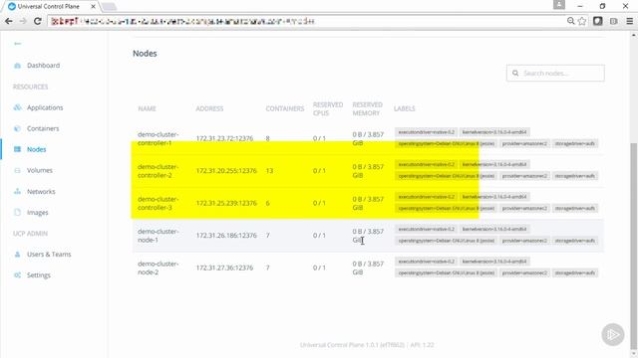Select the Universal Control Plane browser tab
Image resolution: width=638 pixels, height=358 pixels.
53,7
